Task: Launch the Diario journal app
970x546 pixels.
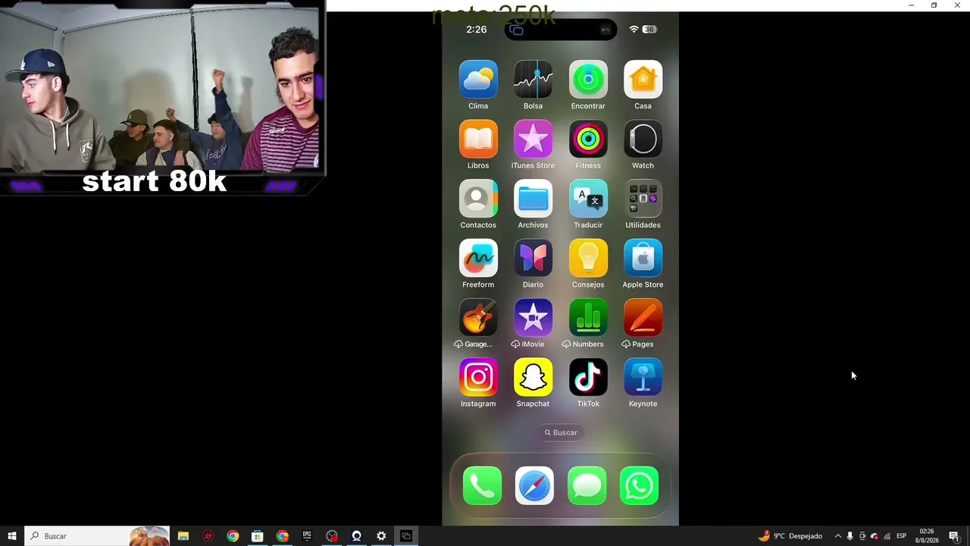Action: point(533,259)
